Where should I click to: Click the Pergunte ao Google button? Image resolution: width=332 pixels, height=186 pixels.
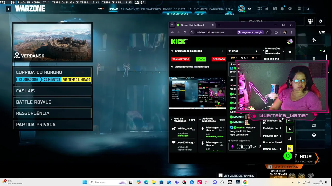(x=250, y=32)
